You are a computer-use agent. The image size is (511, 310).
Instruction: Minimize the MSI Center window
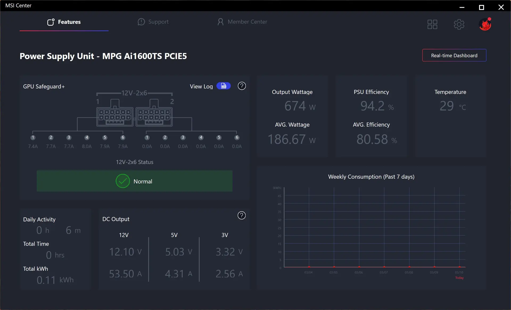[462, 7]
